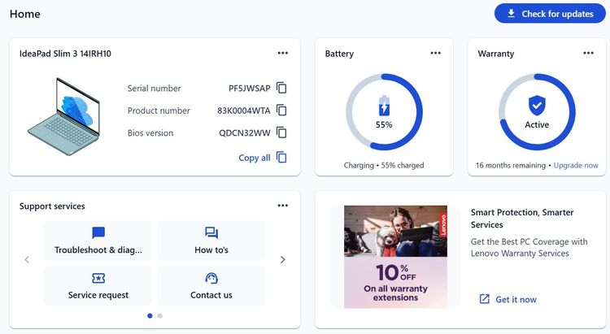Screen dimensions: 610x334
Task: Click the Battery card title
Action: (339, 54)
